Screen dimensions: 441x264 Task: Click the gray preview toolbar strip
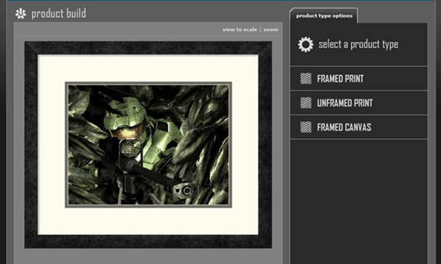148,30
